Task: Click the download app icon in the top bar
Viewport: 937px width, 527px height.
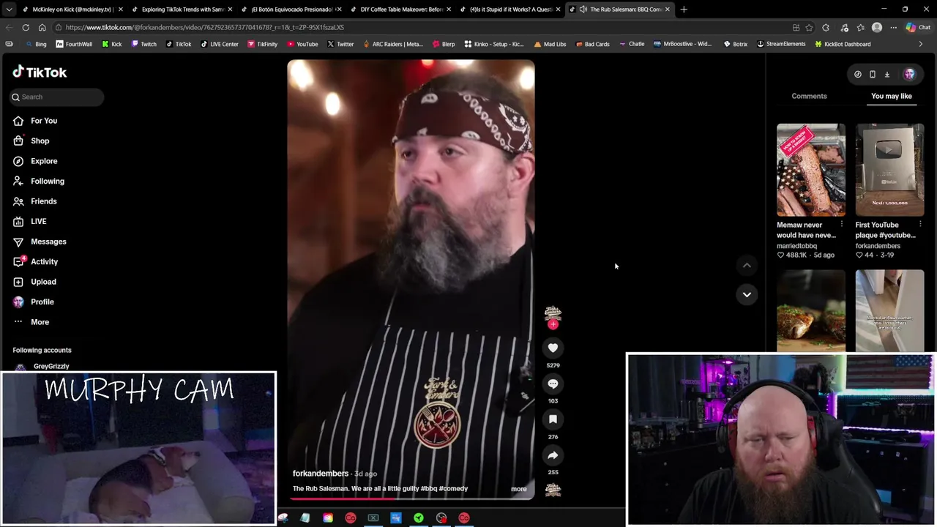Action: [886, 74]
